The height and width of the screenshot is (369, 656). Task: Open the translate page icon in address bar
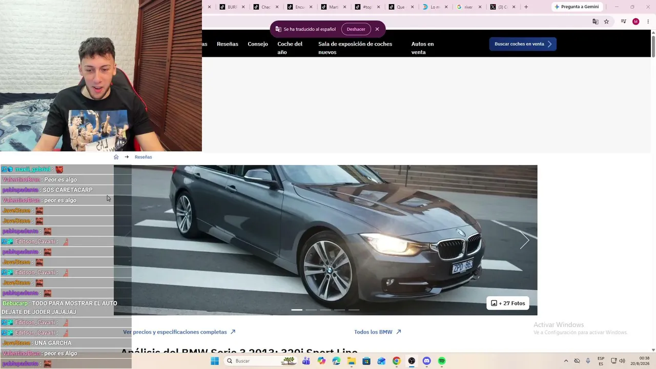[x=595, y=22]
